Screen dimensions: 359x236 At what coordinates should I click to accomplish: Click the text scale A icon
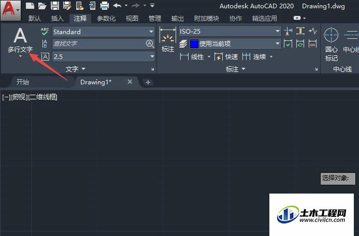45,56
